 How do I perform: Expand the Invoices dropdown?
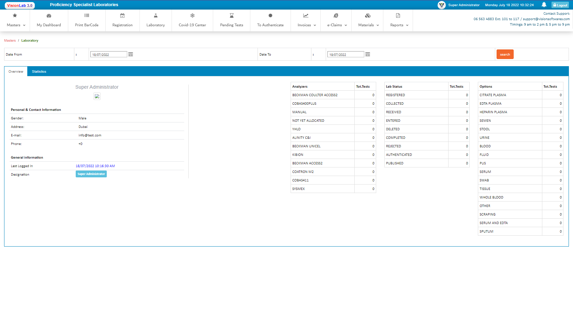[306, 25]
